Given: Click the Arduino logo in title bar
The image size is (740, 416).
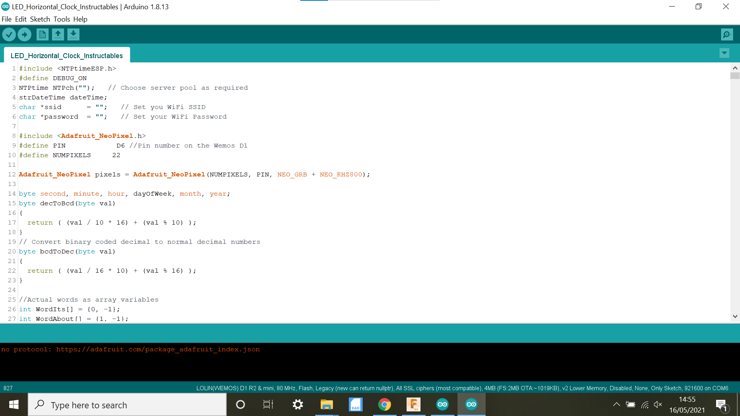Looking at the screenshot, I should pyautogui.click(x=5, y=7).
